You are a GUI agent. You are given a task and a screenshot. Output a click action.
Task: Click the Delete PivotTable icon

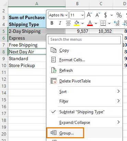[x=54, y=81]
